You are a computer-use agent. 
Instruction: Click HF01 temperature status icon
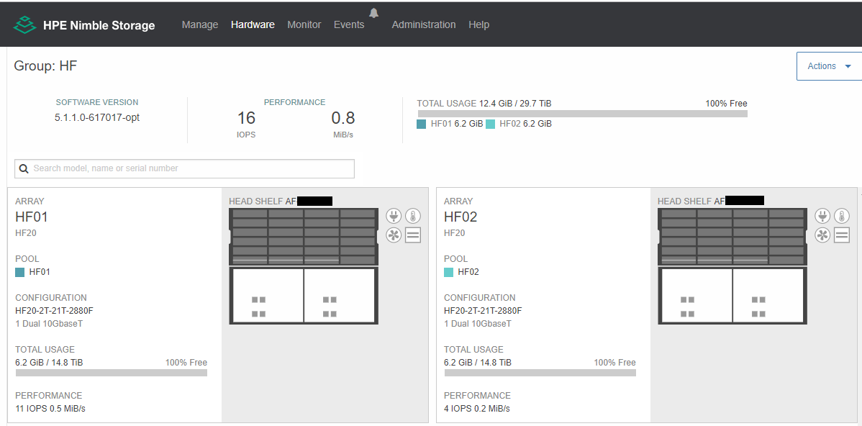pos(413,216)
